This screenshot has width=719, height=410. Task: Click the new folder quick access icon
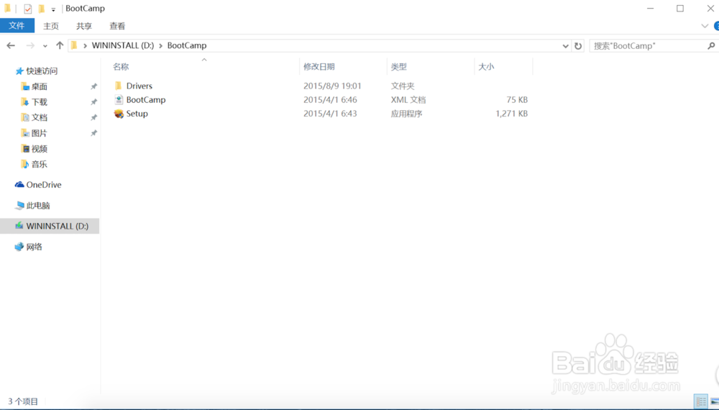pos(42,9)
